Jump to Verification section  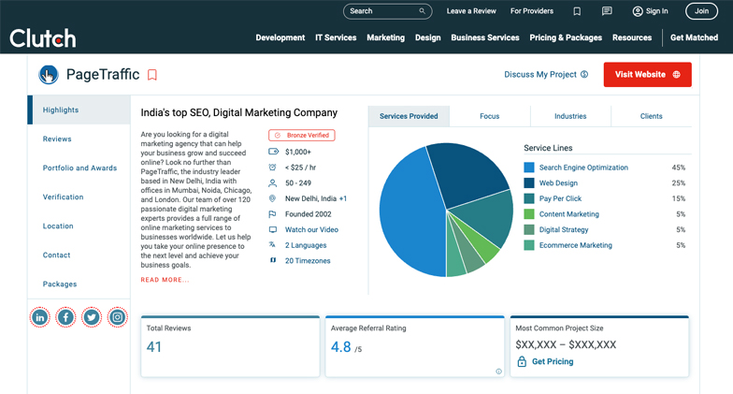click(x=64, y=197)
